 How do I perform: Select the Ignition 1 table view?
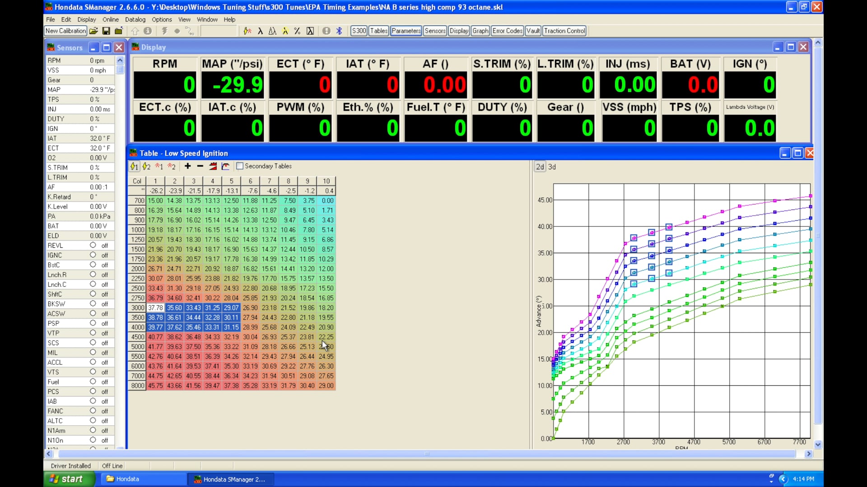point(134,166)
